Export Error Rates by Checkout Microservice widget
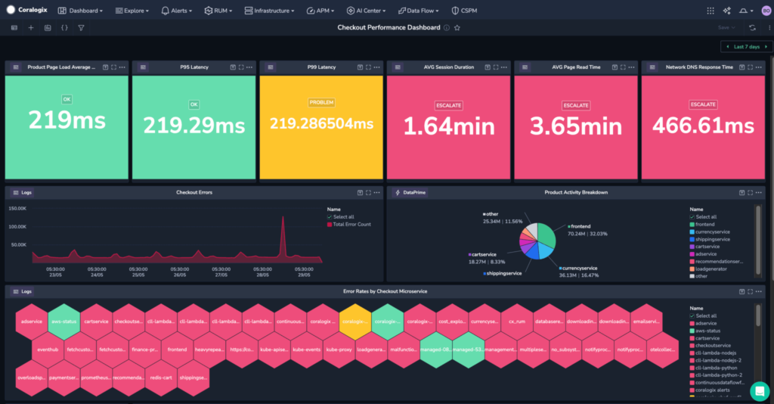This screenshot has height=404, width=774. 742,291
